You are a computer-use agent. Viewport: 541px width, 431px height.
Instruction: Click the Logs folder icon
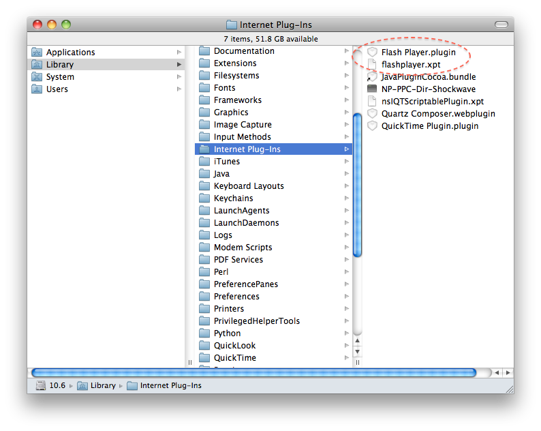click(204, 235)
